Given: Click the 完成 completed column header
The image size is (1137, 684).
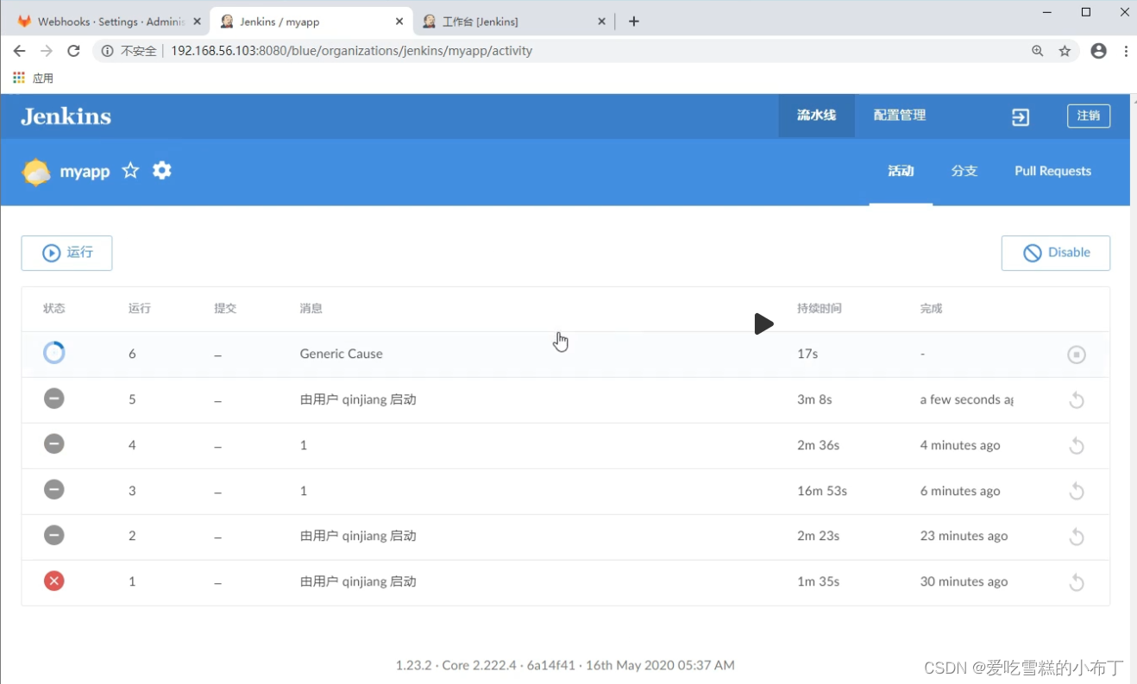Looking at the screenshot, I should (x=932, y=308).
